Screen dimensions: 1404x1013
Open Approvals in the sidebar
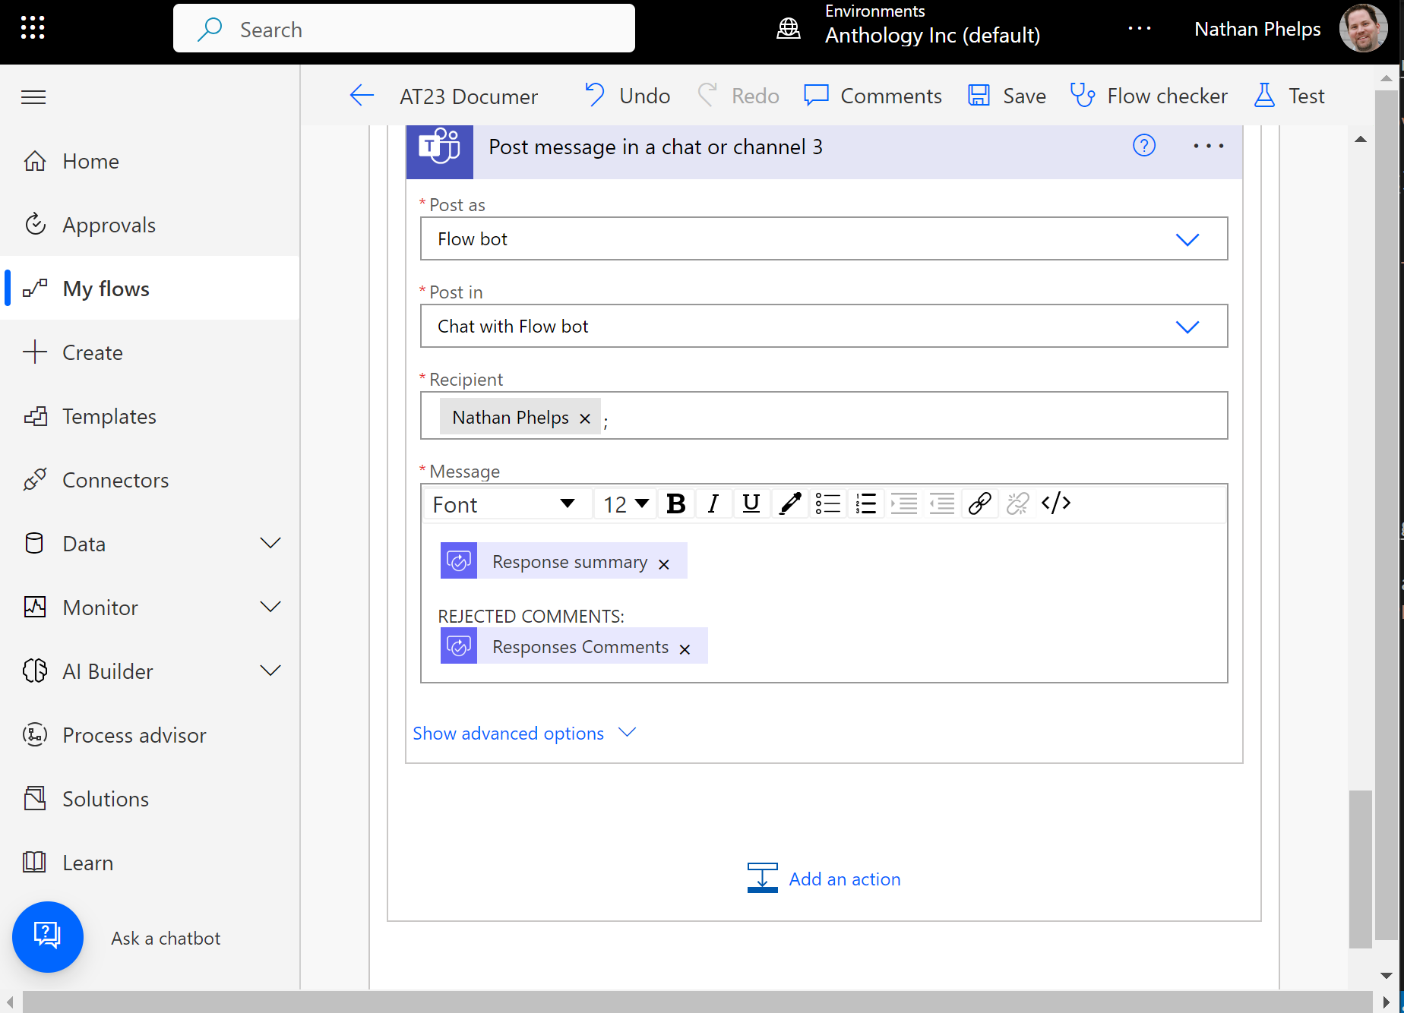[x=150, y=225]
